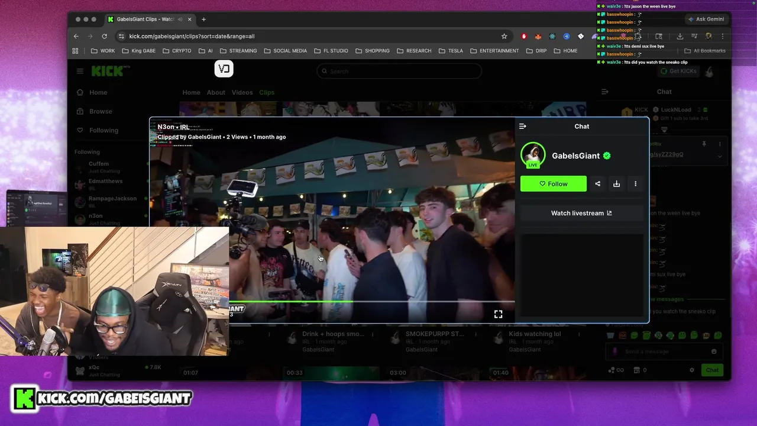Focus the Kick search field
The image size is (757, 426).
399,71
